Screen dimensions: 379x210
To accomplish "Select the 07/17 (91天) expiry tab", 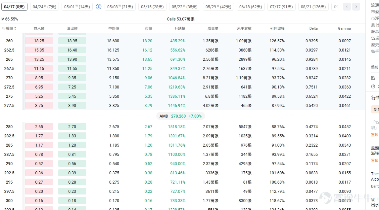I will [281, 7].
